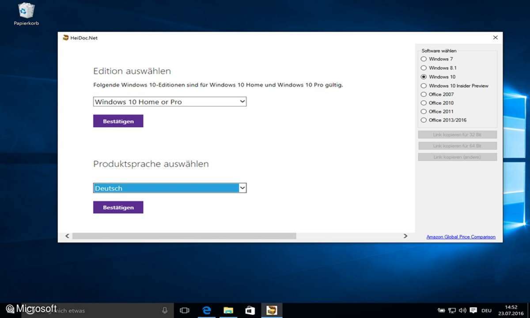Open the battery status tray icon

[x=441, y=310]
